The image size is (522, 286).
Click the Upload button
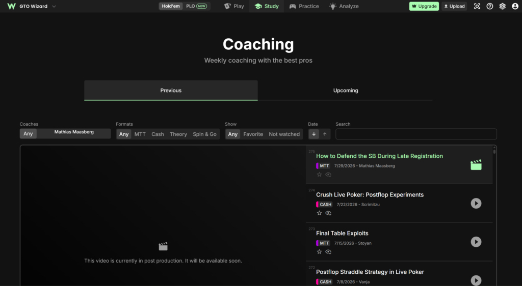point(454,6)
